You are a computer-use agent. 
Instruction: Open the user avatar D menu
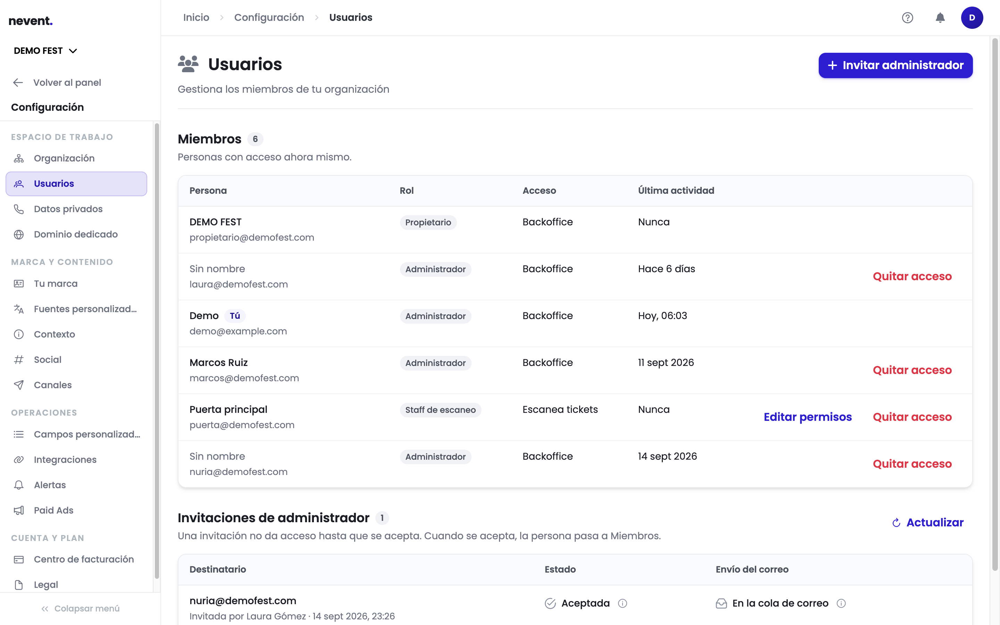pyautogui.click(x=972, y=18)
